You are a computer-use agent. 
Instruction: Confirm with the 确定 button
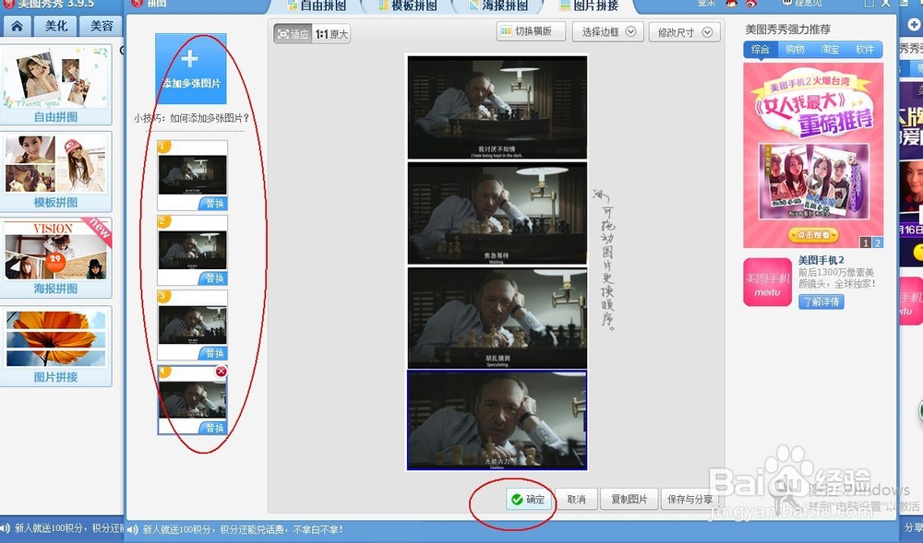coord(529,499)
